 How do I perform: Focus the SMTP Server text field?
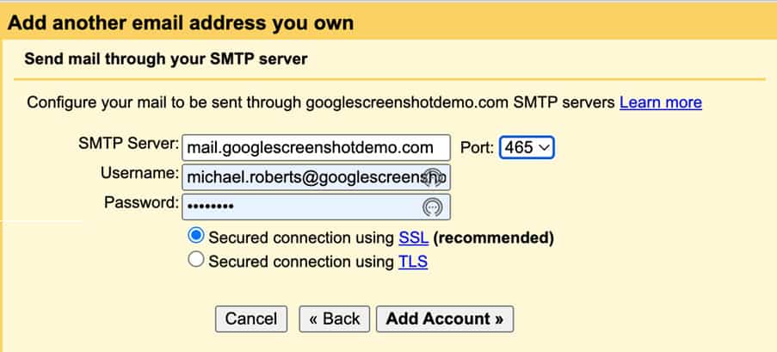coord(316,148)
